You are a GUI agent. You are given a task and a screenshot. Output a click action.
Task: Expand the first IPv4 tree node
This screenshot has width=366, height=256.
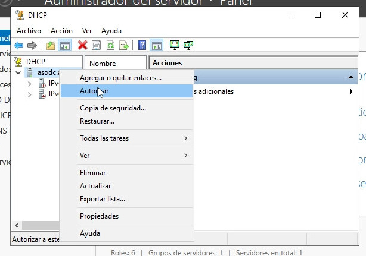point(29,84)
